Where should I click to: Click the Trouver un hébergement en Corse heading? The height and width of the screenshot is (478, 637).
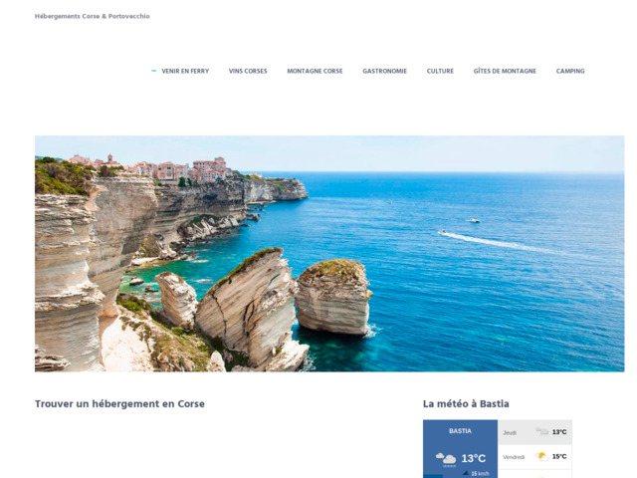click(119, 404)
